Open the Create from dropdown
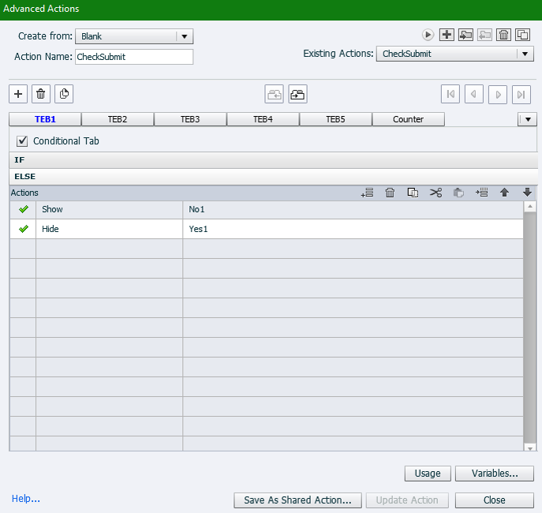The height and width of the screenshot is (513, 542). (185, 36)
